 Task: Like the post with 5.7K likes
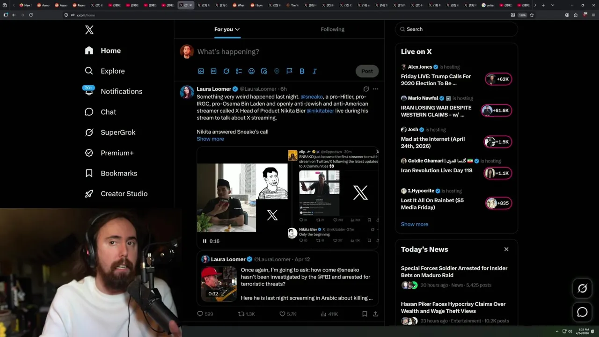tap(288, 314)
